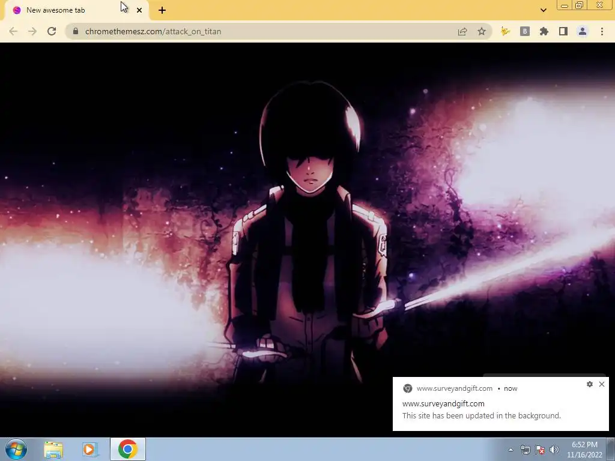The width and height of the screenshot is (615, 461).
Task: Expand the tab search dropdown arrow
Action: pyautogui.click(x=543, y=10)
